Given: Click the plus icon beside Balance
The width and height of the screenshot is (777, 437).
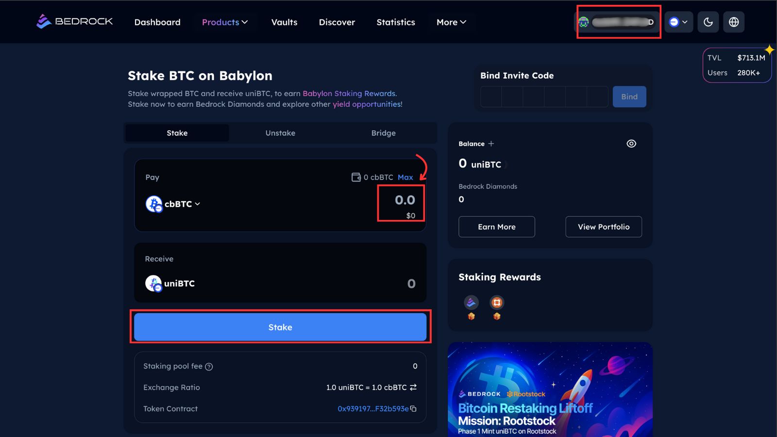Looking at the screenshot, I should click(x=491, y=144).
